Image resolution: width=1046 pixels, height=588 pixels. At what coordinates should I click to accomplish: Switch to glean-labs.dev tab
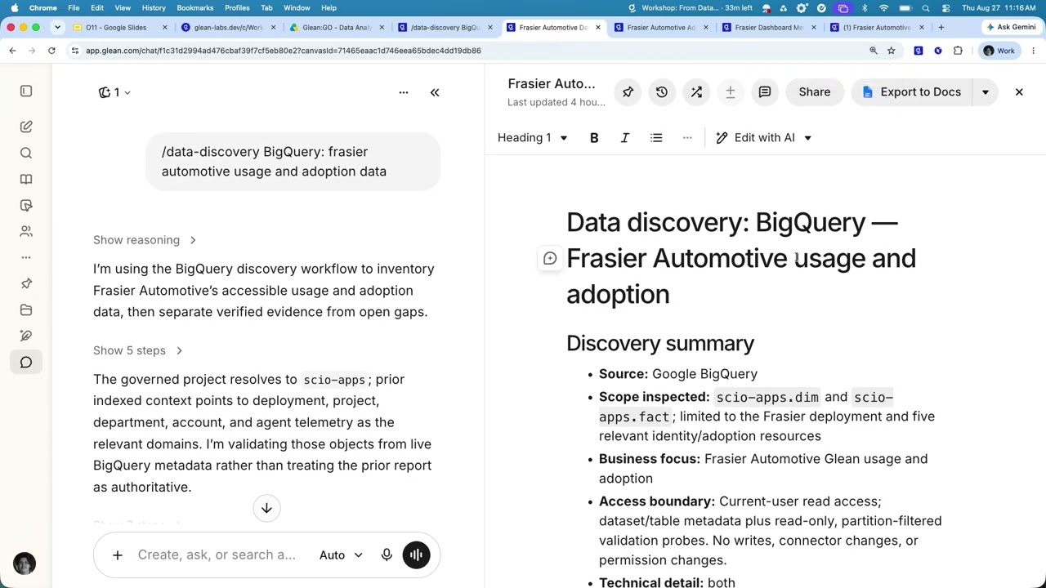(228, 28)
